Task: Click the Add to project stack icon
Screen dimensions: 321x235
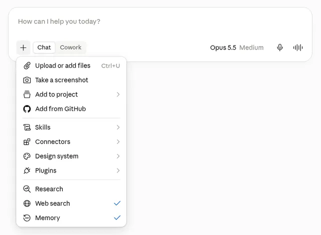Action: tap(27, 94)
